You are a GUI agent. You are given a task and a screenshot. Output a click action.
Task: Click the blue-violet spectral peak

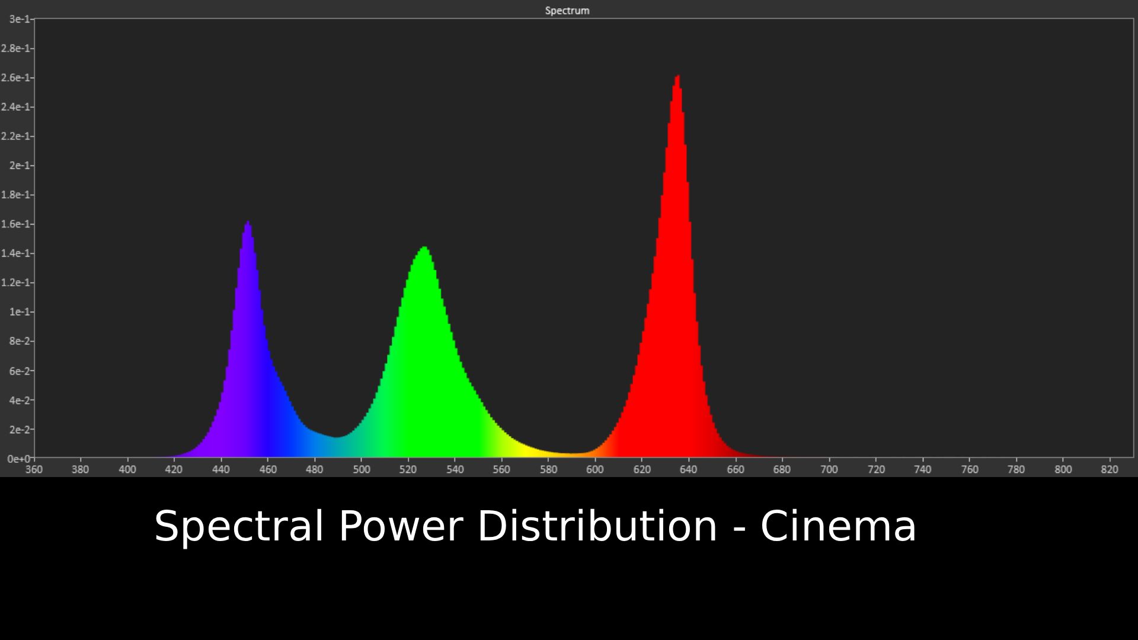(248, 338)
